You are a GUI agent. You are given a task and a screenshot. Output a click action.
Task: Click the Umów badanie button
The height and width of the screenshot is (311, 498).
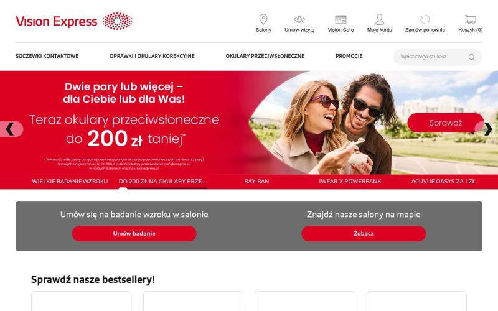click(x=134, y=234)
